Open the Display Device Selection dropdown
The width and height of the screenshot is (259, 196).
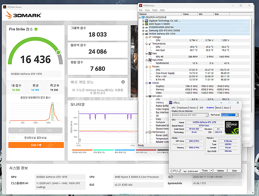pos(207,115)
